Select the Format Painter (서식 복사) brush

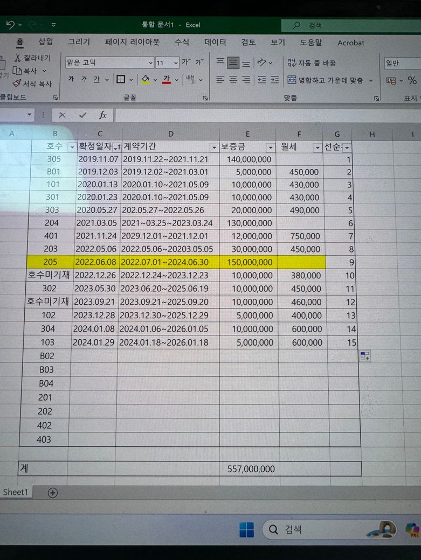[17, 83]
